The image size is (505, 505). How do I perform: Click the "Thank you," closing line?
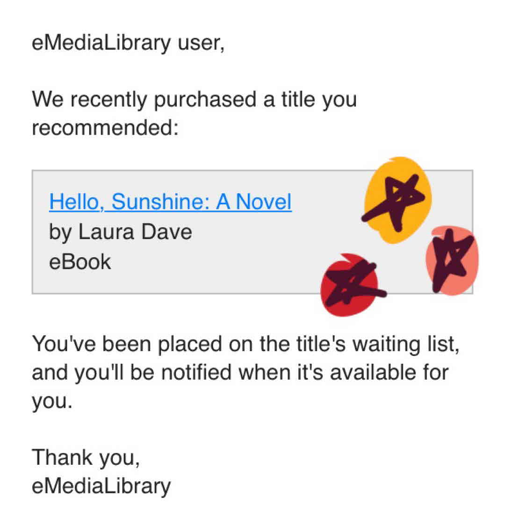click(86, 457)
